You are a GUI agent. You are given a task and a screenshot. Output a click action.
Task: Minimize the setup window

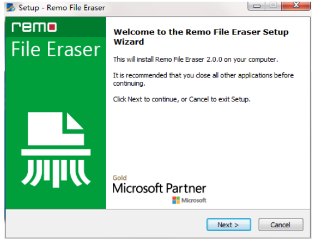(256, 6)
